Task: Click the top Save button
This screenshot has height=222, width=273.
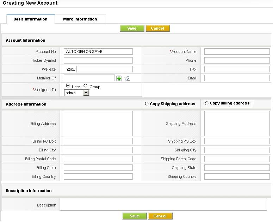Action: point(132,28)
